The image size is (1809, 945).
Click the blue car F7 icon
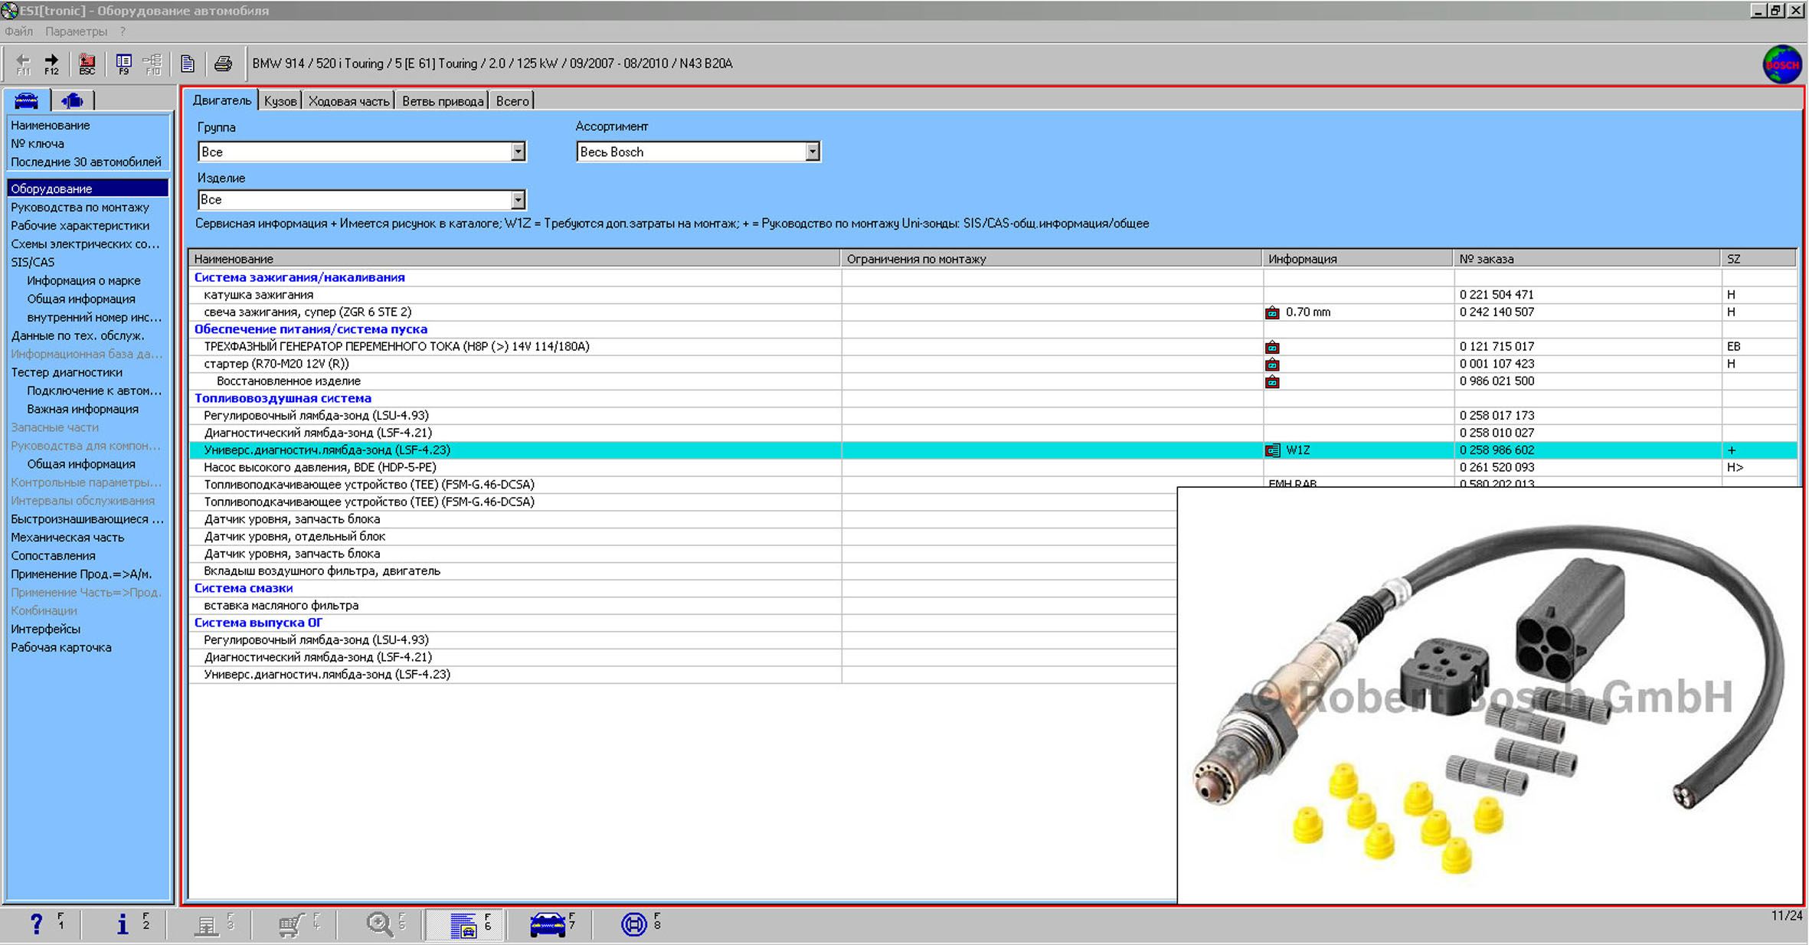coord(548,924)
